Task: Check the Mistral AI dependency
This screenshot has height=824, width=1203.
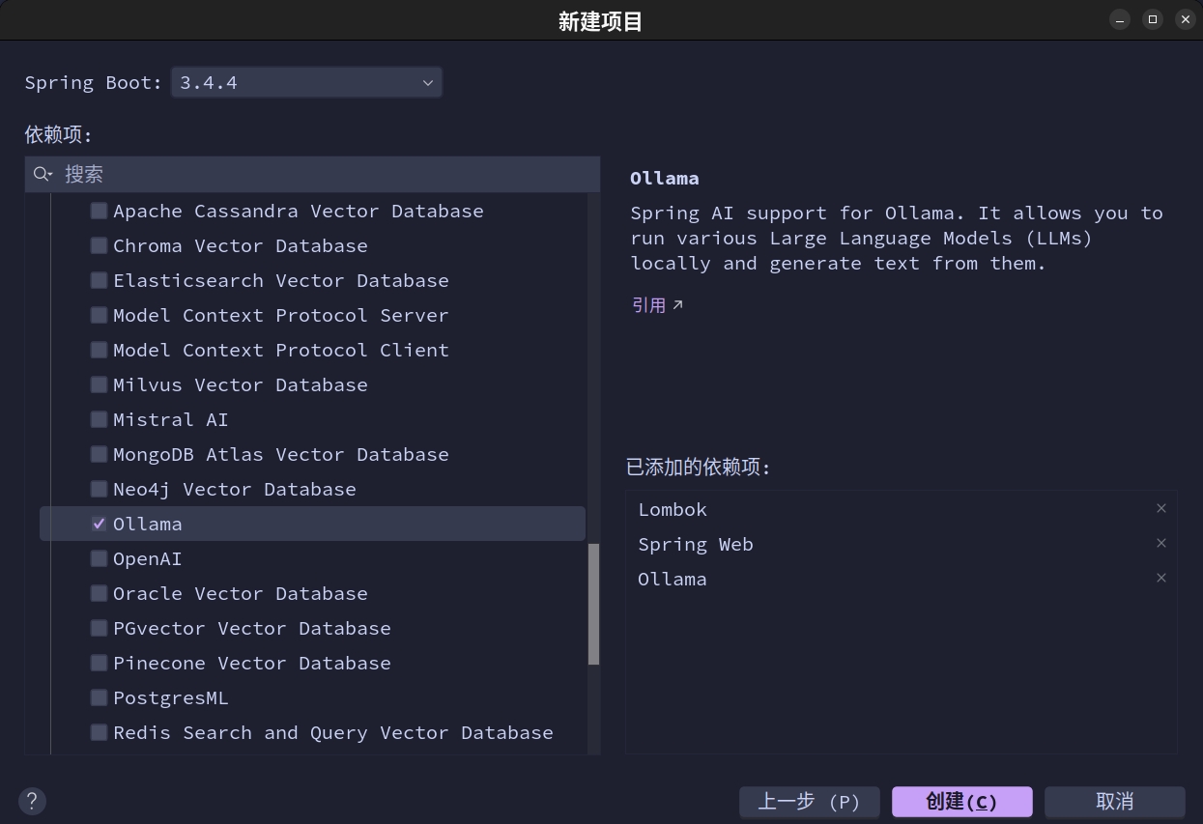Action: (99, 419)
